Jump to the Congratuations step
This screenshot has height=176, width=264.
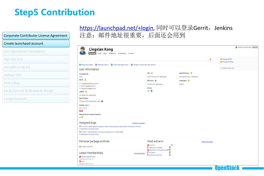[x=36, y=99]
